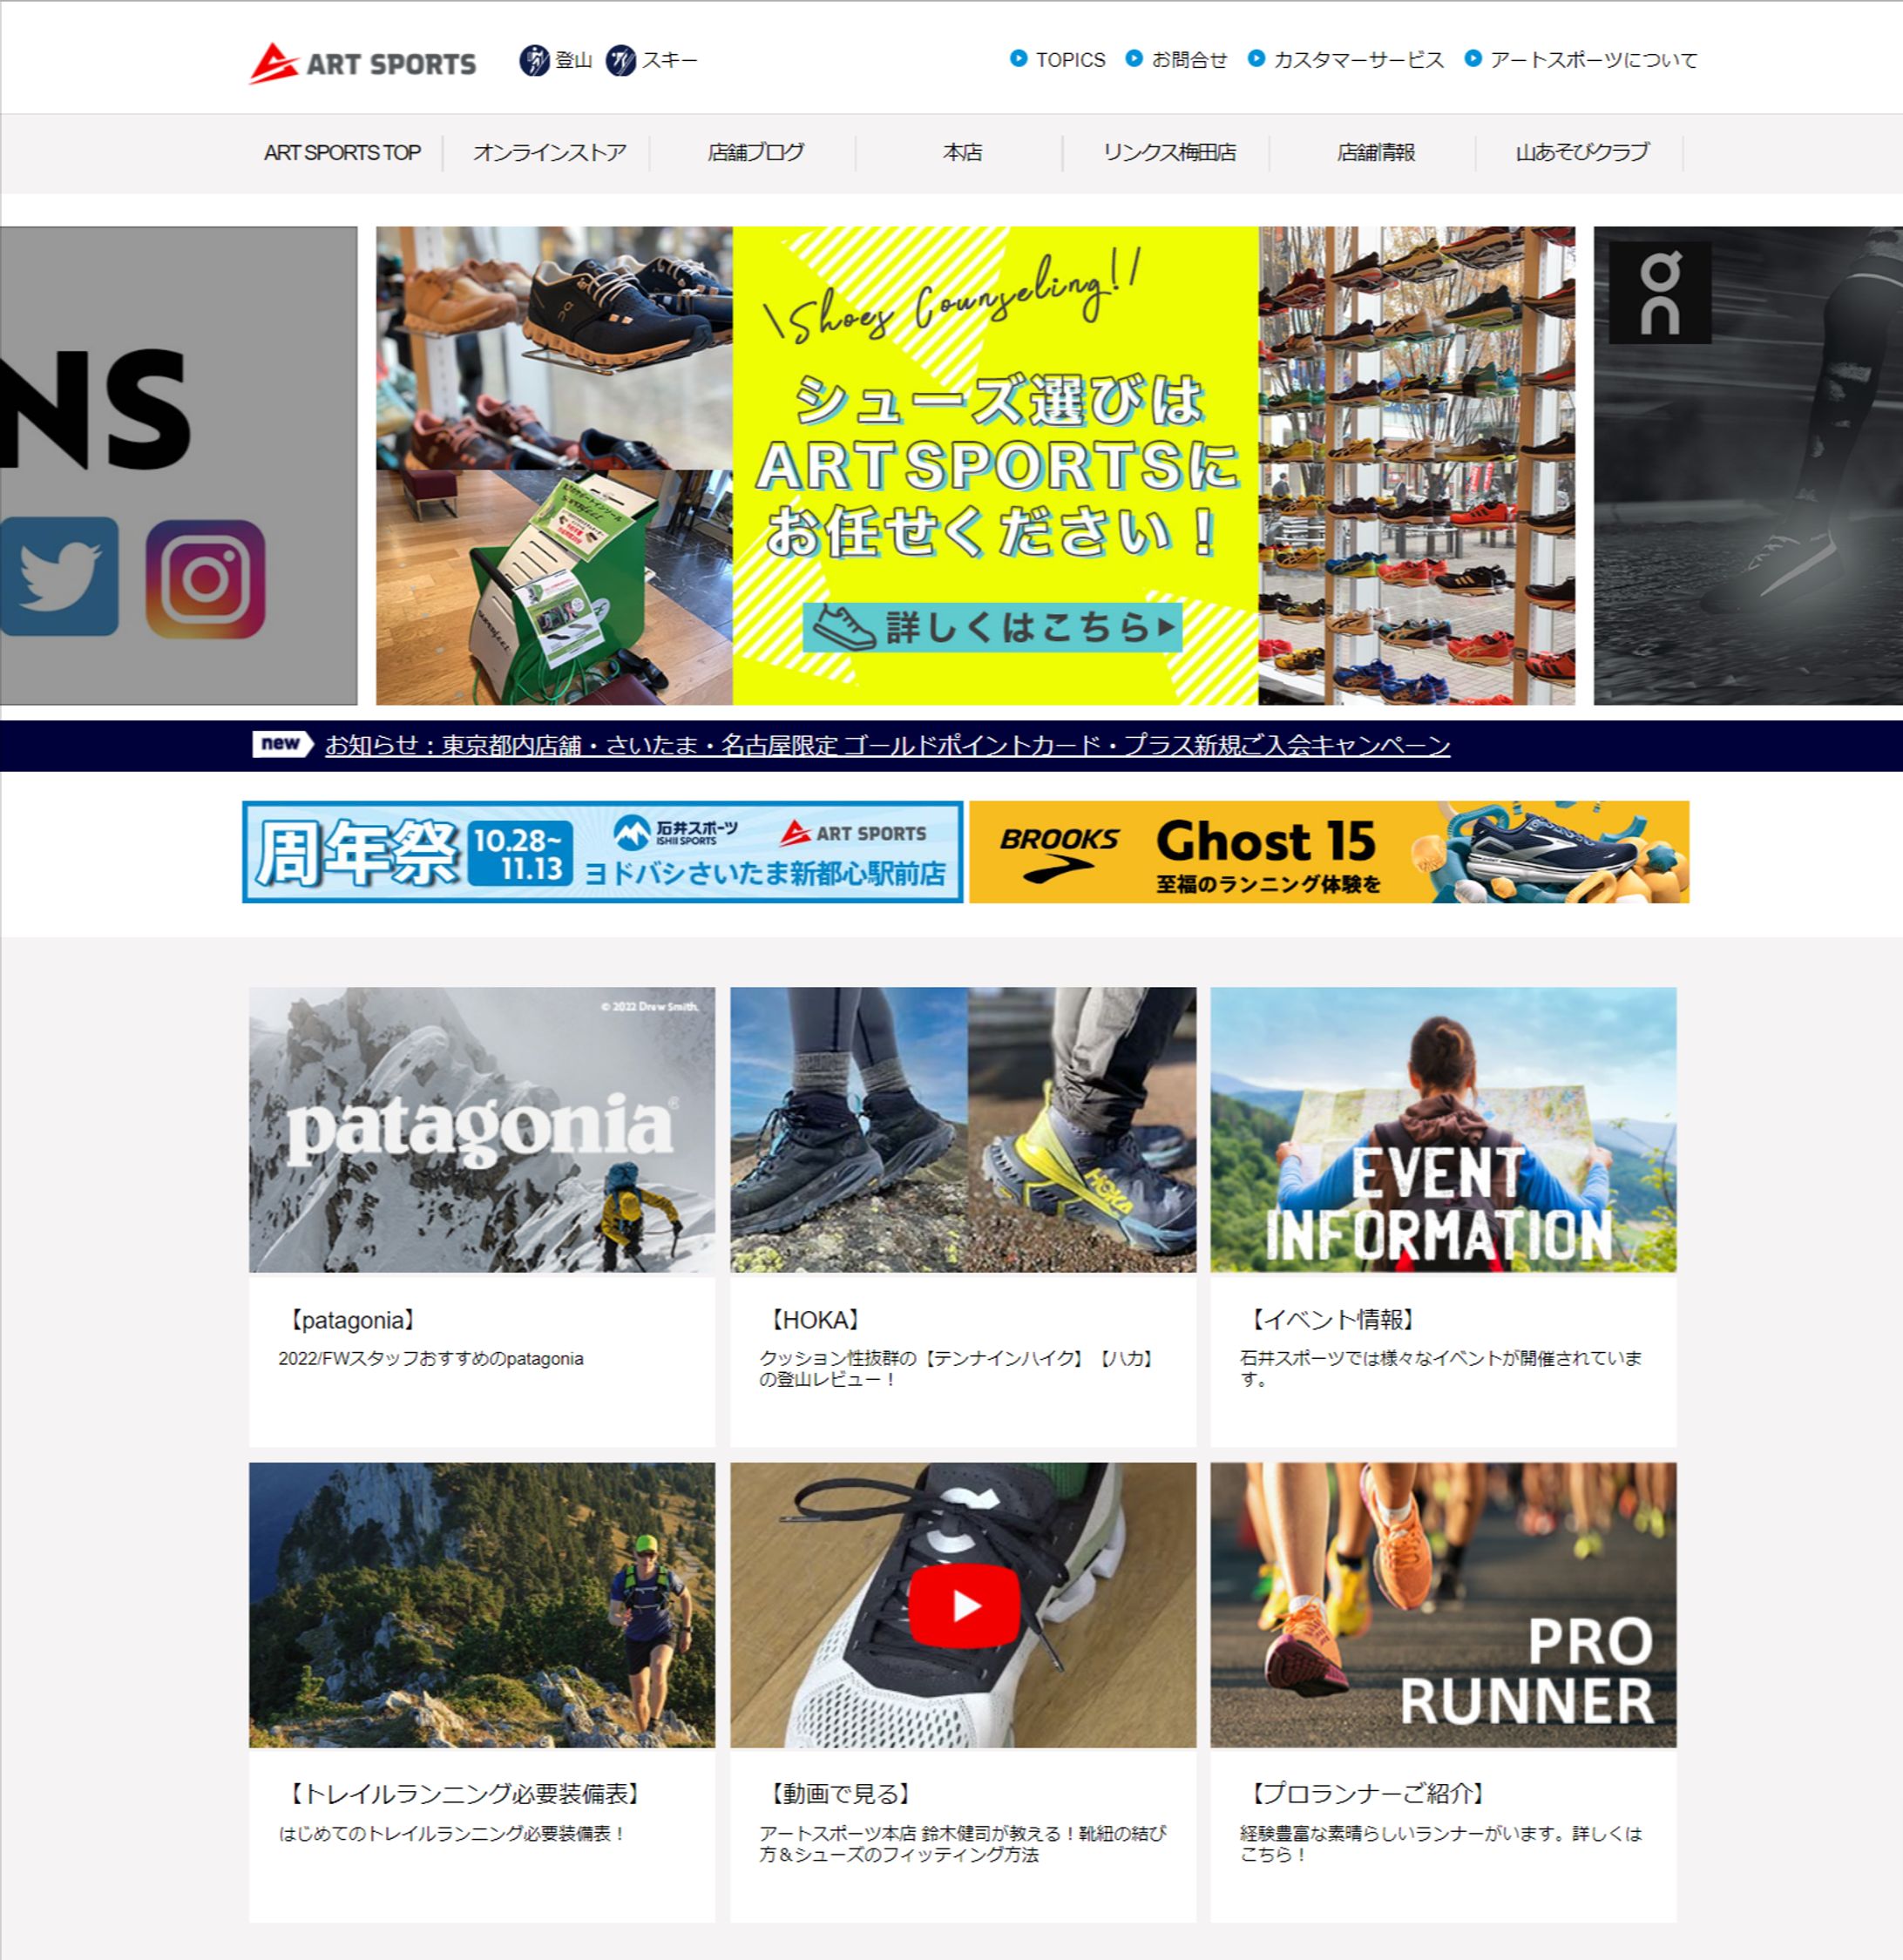Viewport: 1903px width, 1960px height.
Task: Click 【トレイルランニング必要装備表】 title
Action: (x=464, y=1794)
